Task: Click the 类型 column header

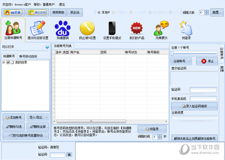Action: click(66, 52)
